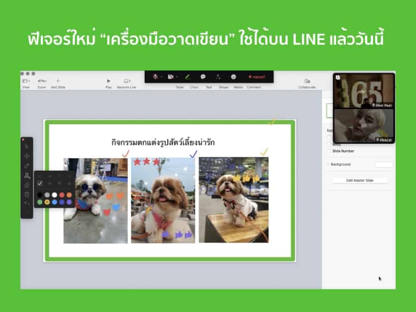This screenshot has height=312, width=416.
Task: Click the emoji reaction icon in call bar
Action: (x=233, y=76)
